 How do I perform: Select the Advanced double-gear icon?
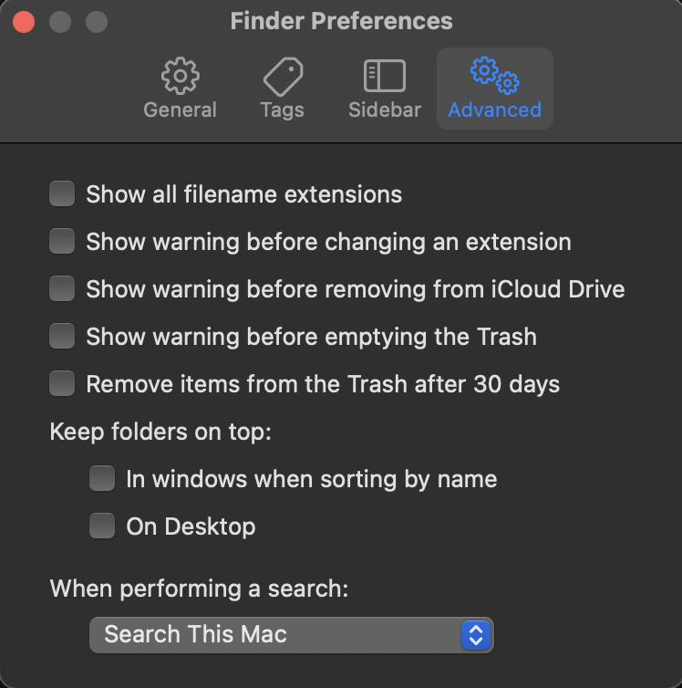[x=495, y=75]
